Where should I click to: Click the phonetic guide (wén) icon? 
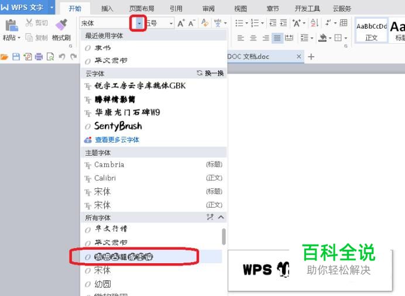click(218, 23)
